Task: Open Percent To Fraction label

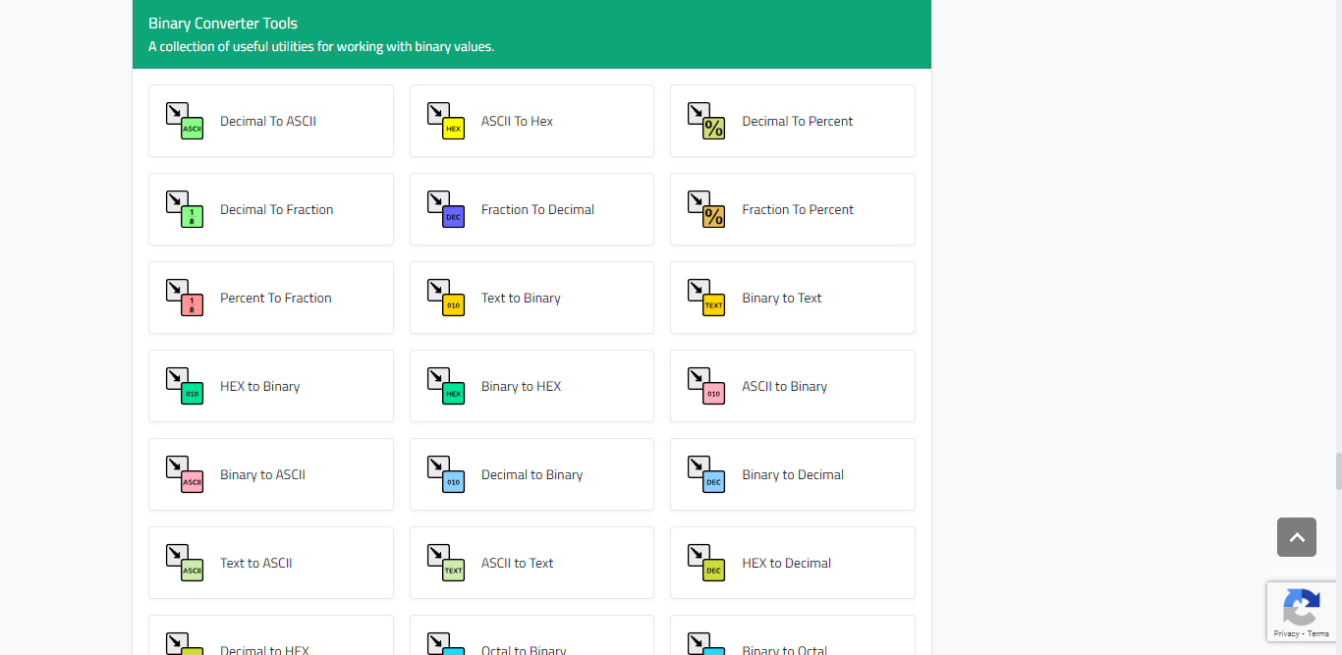Action: point(275,298)
